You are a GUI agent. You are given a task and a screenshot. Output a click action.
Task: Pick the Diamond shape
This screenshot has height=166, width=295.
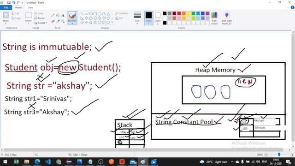pyautogui.click(x=86, y=18)
